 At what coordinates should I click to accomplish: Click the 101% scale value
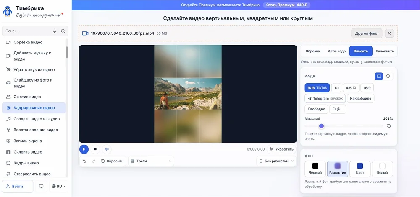pyautogui.click(x=388, y=118)
